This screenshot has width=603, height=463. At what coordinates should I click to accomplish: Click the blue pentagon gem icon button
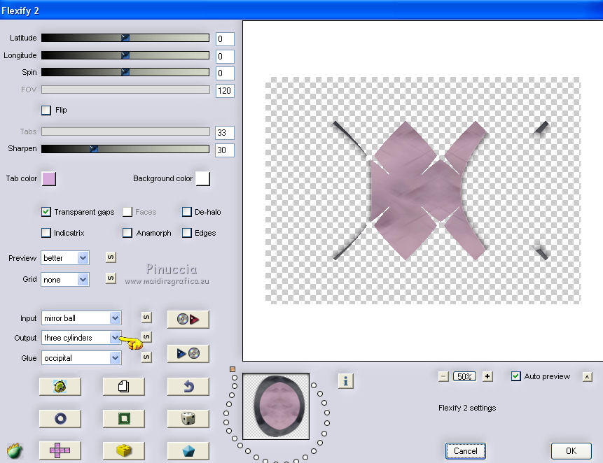[188, 450]
